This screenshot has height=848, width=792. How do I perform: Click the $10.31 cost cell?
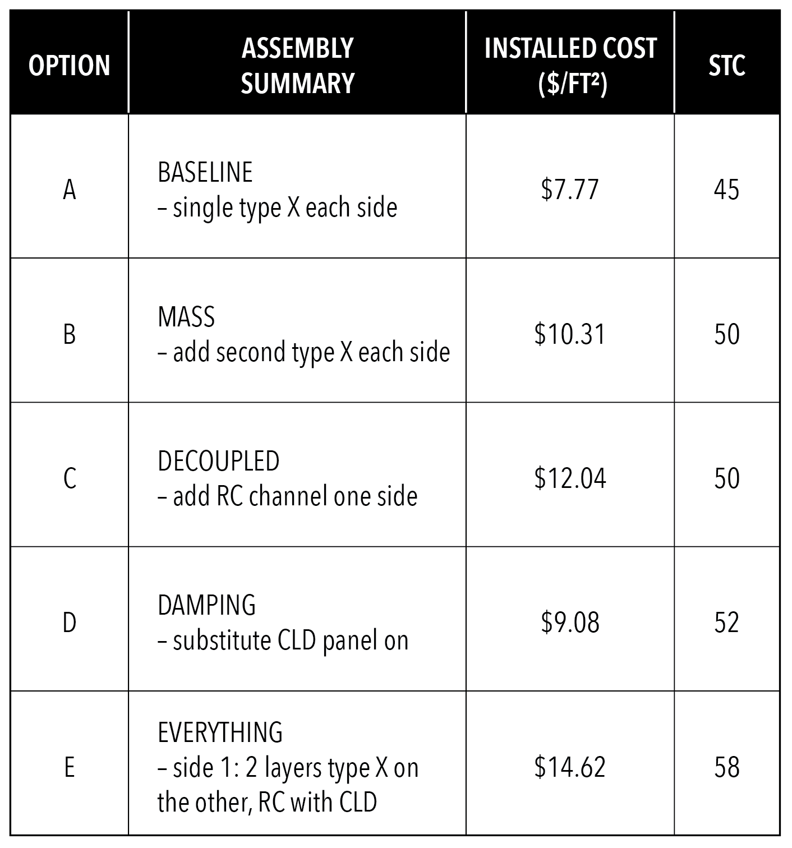pyautogui.click(x=570, y=334)
